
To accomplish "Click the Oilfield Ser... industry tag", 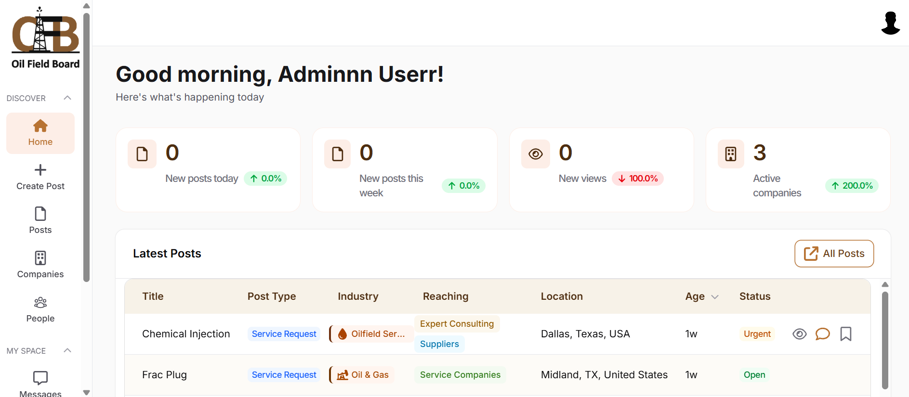I will click(371, 334).
